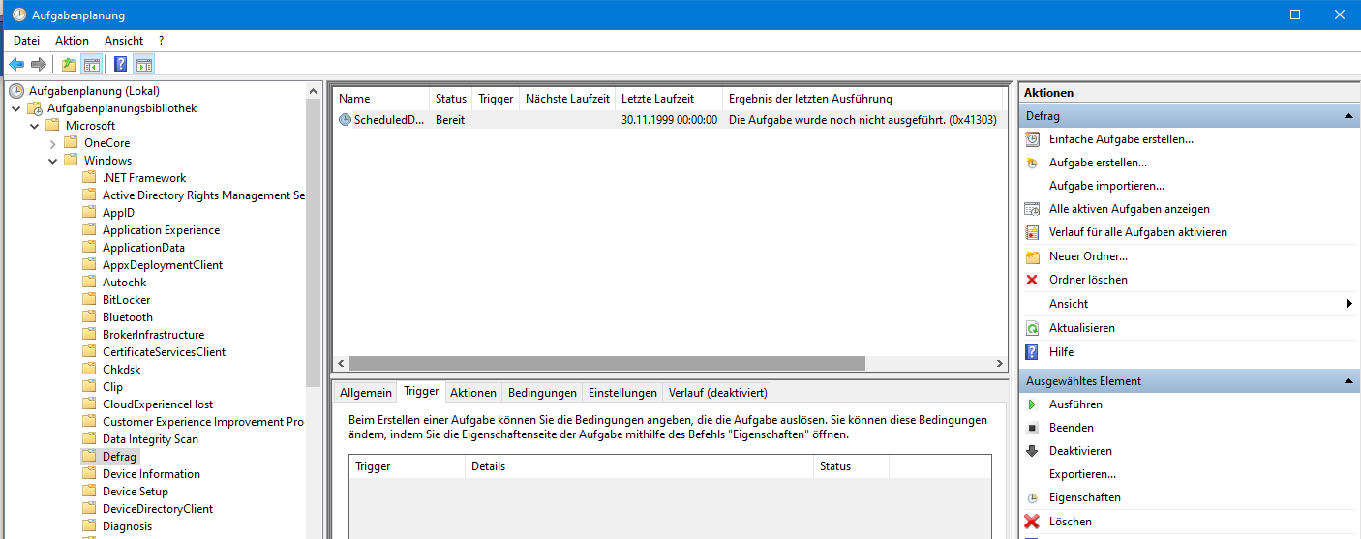Click the Eigenschaften clock icon

[x=1032, y=497]
